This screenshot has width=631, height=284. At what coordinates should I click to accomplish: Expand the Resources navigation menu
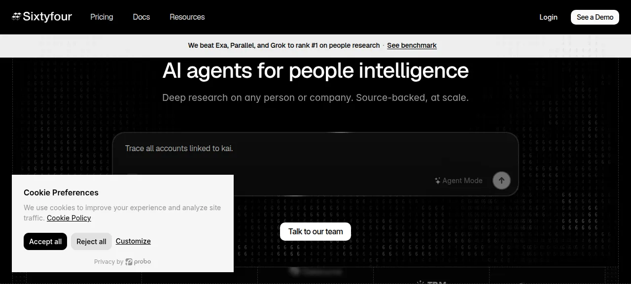(187, 17)
